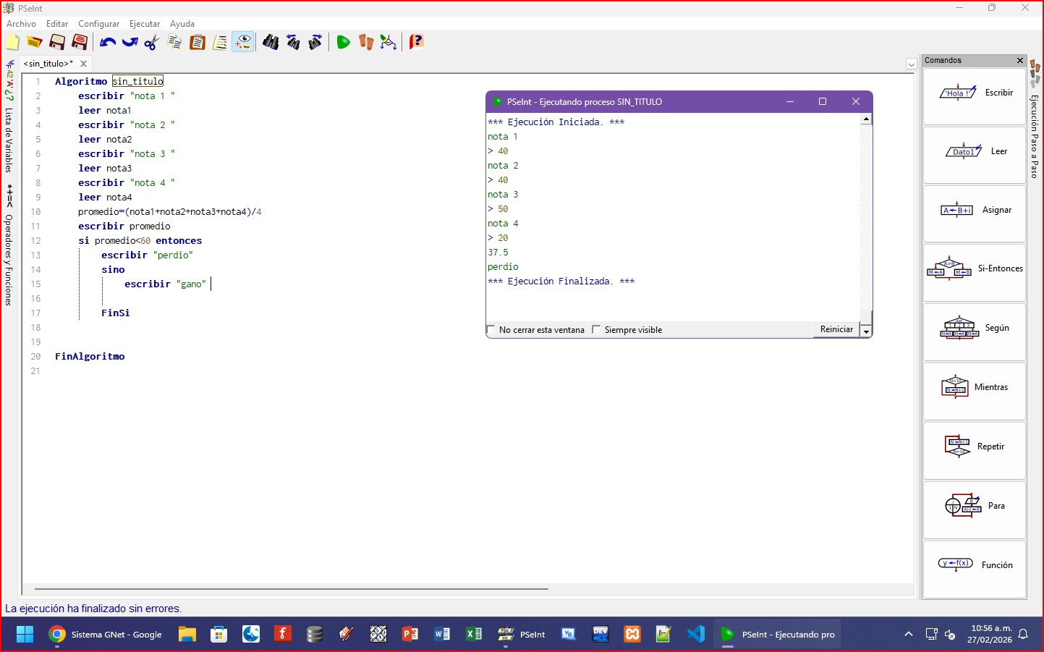Click the Reiniciar button
The image size is (1044, 652).
(x=836, y=329)
